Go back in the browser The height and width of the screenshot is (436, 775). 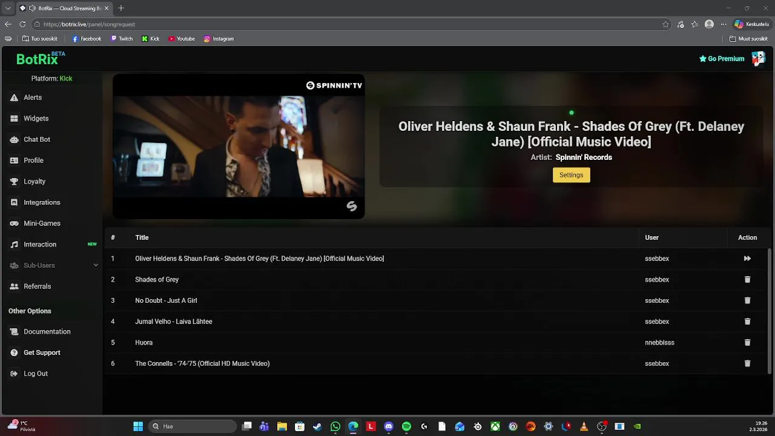tap(8, 24)
